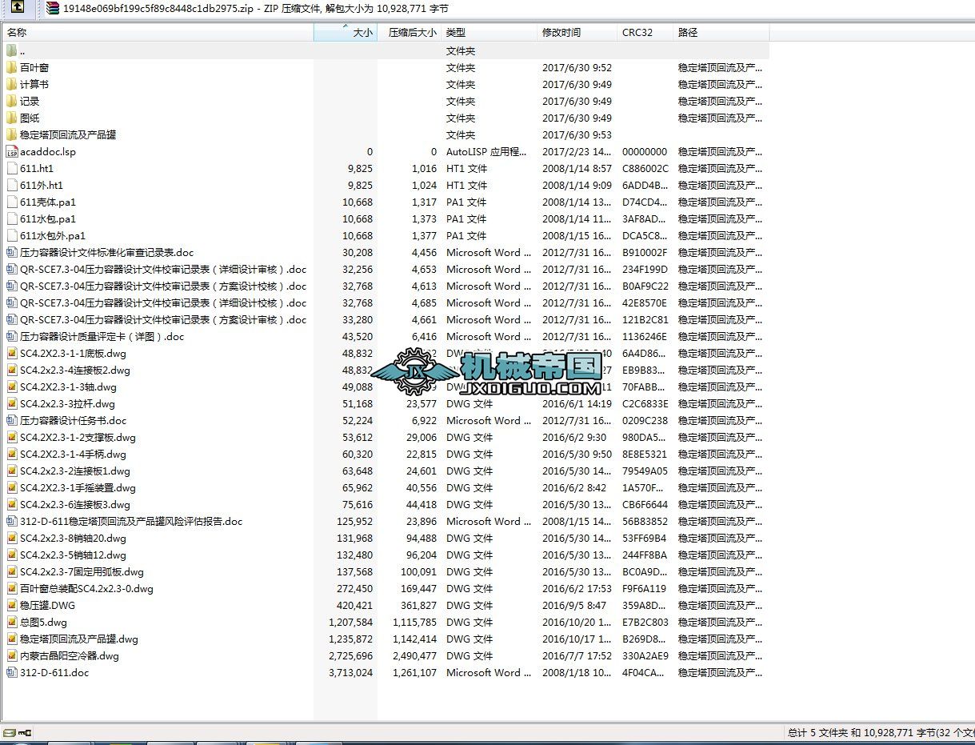Click the WinRAR archive icon beside the path
The image size is (975, 745).
(53, 9)
